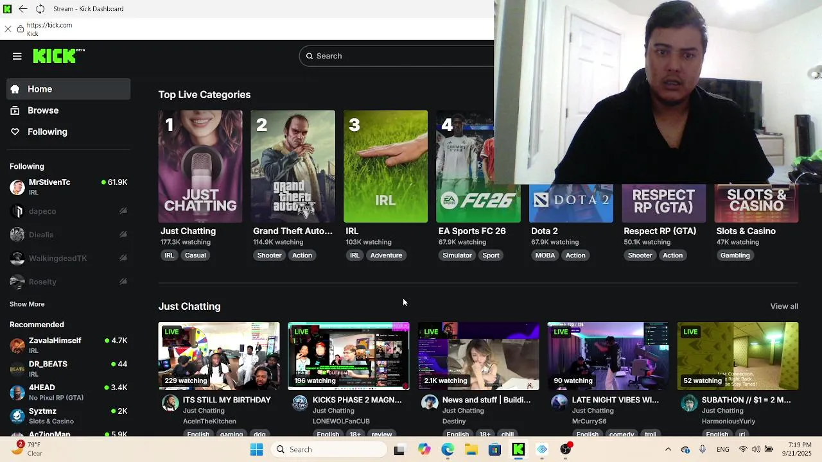This screenshot has width=822, height=462.
Task: Open OBS Studio from the taskbar
Action: (x=566, y=450)
